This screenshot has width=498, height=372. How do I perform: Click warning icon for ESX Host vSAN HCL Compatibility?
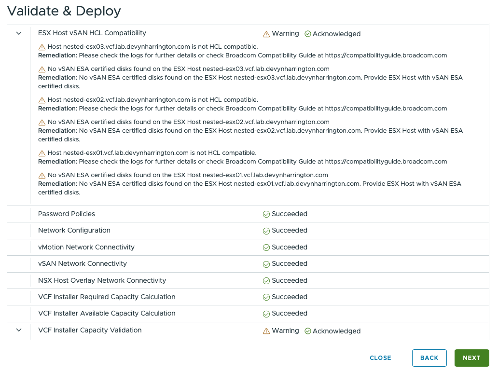(x=266, y=34)
